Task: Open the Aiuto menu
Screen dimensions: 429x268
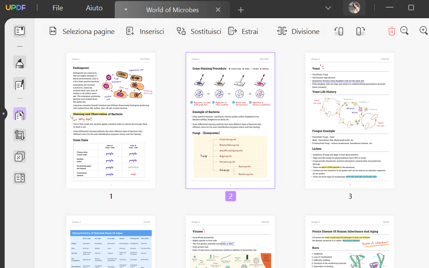Action: pos(94,8)
